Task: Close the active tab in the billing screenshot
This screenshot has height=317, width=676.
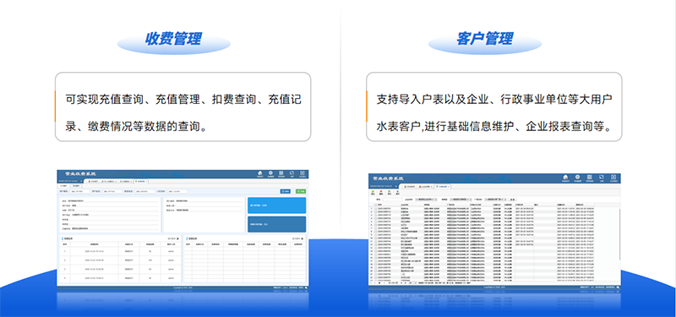Action: [146, 181]
